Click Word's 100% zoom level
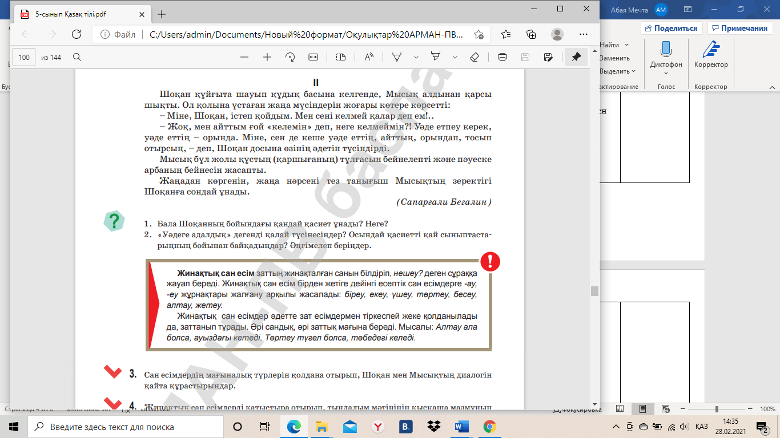 coord(768,409)
